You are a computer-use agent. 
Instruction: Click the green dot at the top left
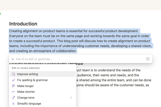[x=0, y=13]
